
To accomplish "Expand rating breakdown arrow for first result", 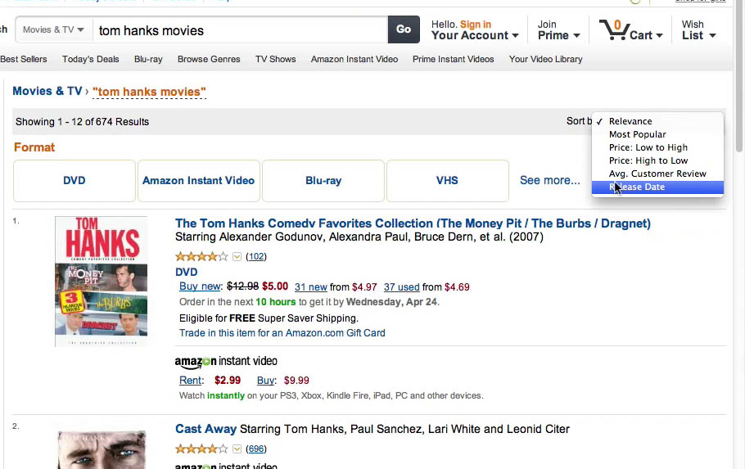I will tap(237, 256).
